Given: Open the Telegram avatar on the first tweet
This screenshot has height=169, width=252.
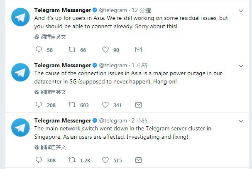Looking at the screenshot, I should (20, 17).
